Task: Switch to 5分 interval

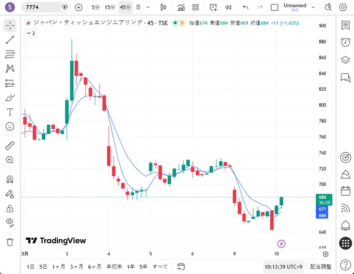Action: pyautogui.click(x=95, y=7)
